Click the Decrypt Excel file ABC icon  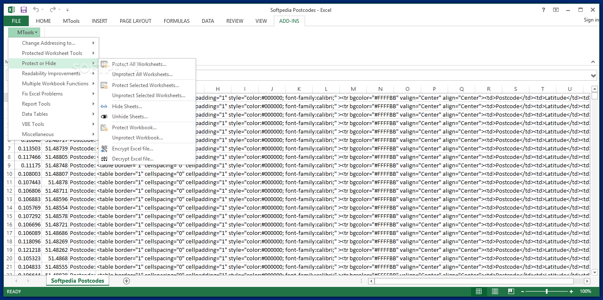[104, 159]
